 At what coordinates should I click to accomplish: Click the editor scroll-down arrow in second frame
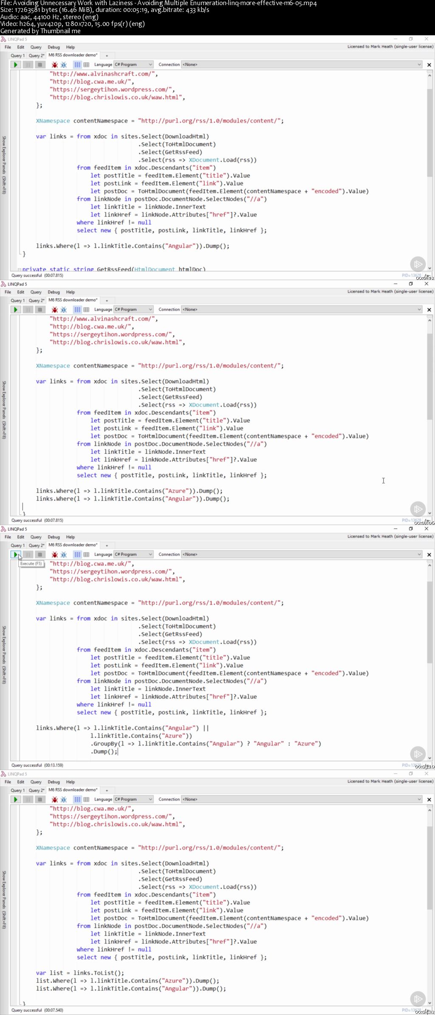[x=429, y=513]
